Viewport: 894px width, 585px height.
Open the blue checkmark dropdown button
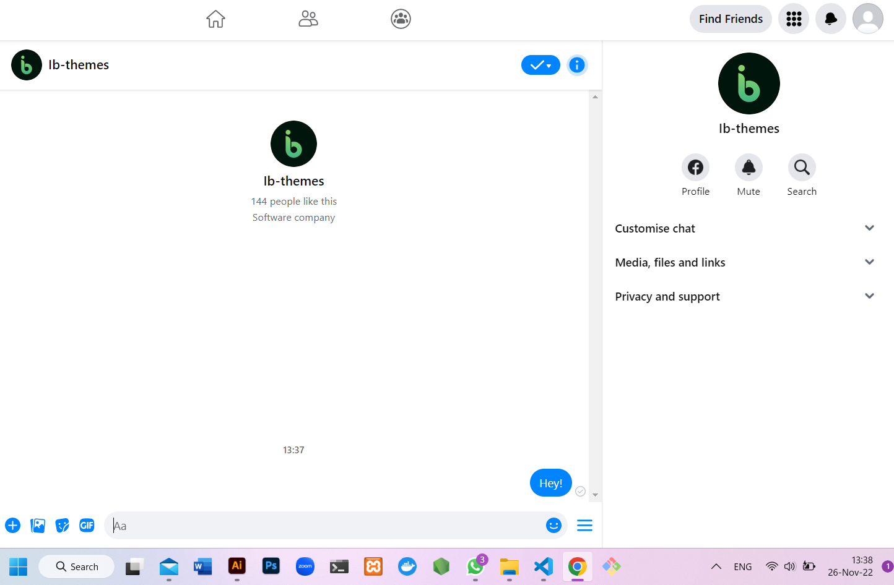(x=540, y=65)
